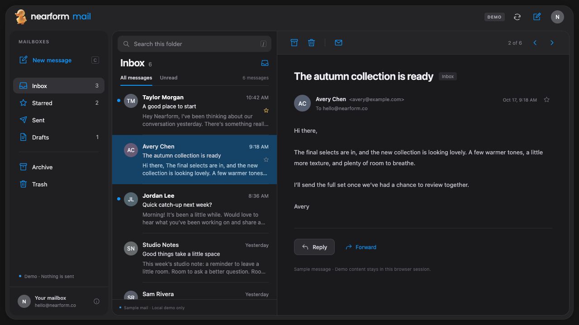Viewport: 579px width, 325px height.
Task: Open the Starred mailbox
Action: 59,103
